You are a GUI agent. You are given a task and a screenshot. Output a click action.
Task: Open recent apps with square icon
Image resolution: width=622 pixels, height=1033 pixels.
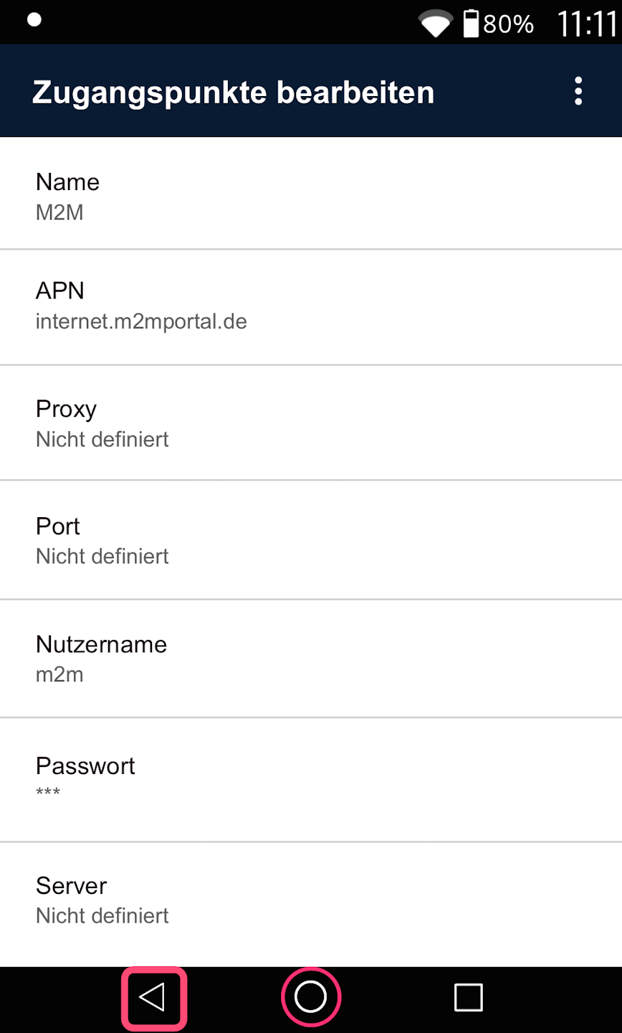pos(468,997)
